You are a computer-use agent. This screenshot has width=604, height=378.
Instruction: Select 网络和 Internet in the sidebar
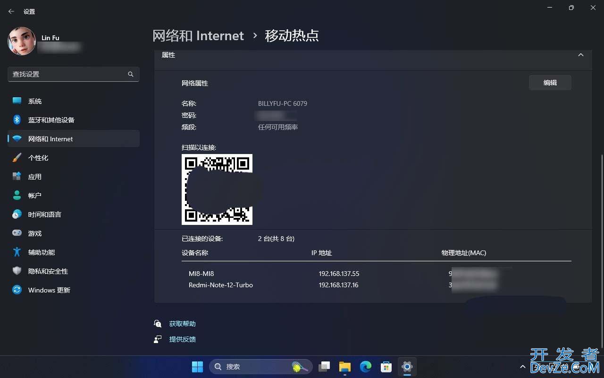coord(74,139)
